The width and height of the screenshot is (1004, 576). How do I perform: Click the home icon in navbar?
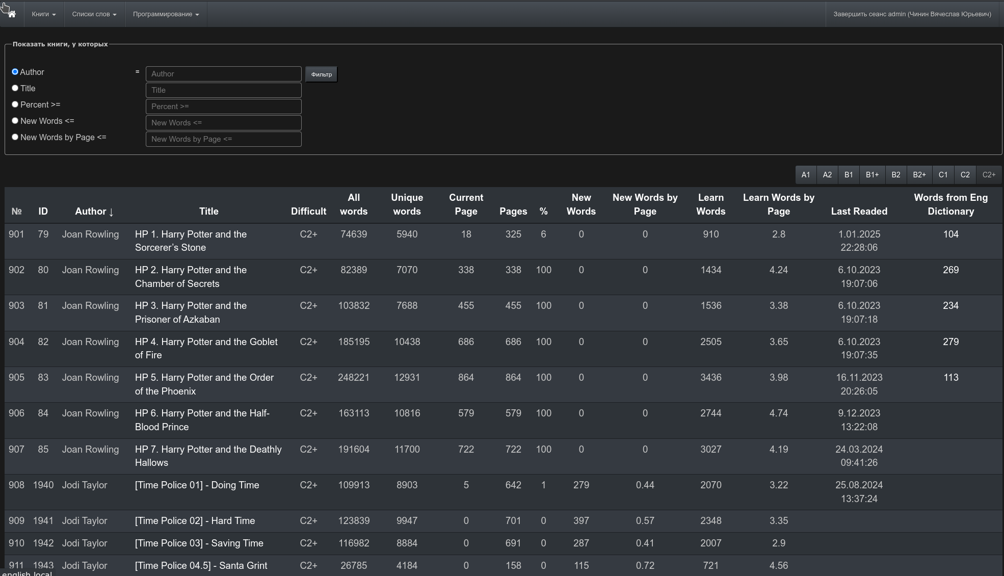tap(12, 14)
